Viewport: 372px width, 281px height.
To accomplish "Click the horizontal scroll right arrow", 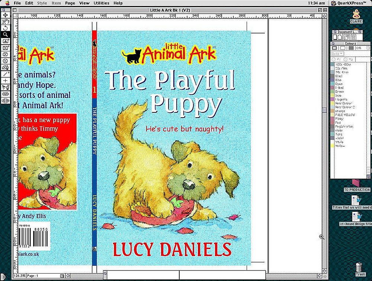I will 320,276.
